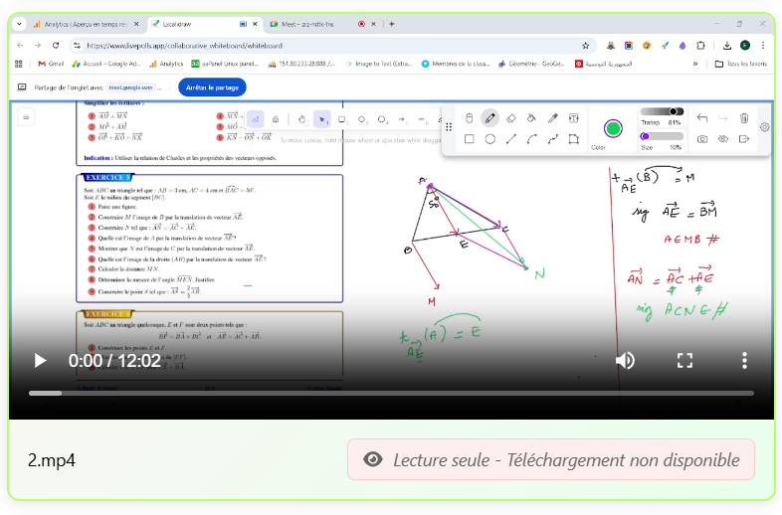
Task: Select the pencil drawing tool
Action: [489, 118]
